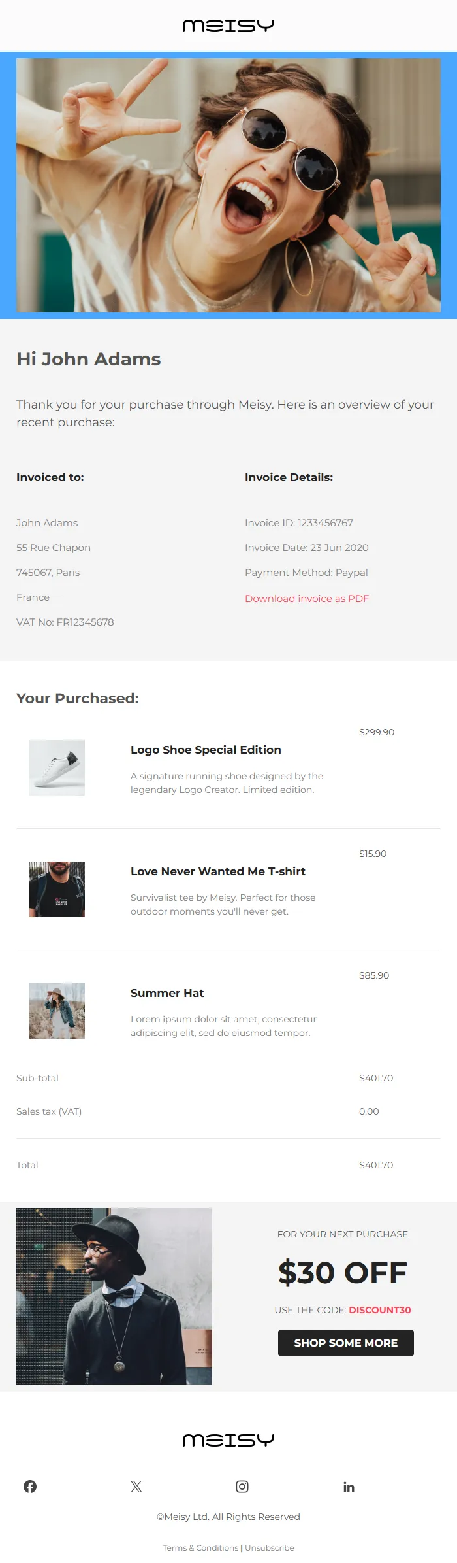Open the Summer Hat product thumbnail
This screenshot has height=1563, width=457.
click(57, 1011)
